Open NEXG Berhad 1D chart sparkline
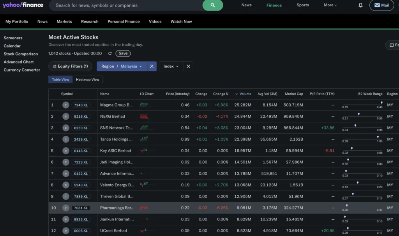The height and width of the screenshot is (236, 399). click(148, 116)
